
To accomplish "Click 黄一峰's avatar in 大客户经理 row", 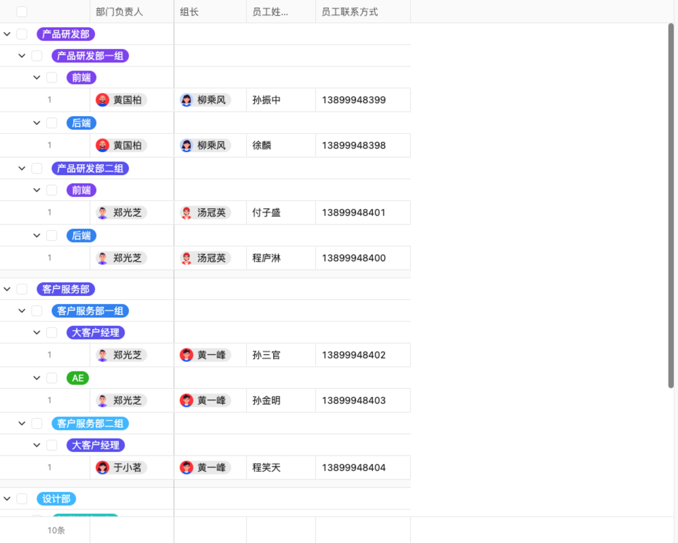I will [x=186, y=355].
